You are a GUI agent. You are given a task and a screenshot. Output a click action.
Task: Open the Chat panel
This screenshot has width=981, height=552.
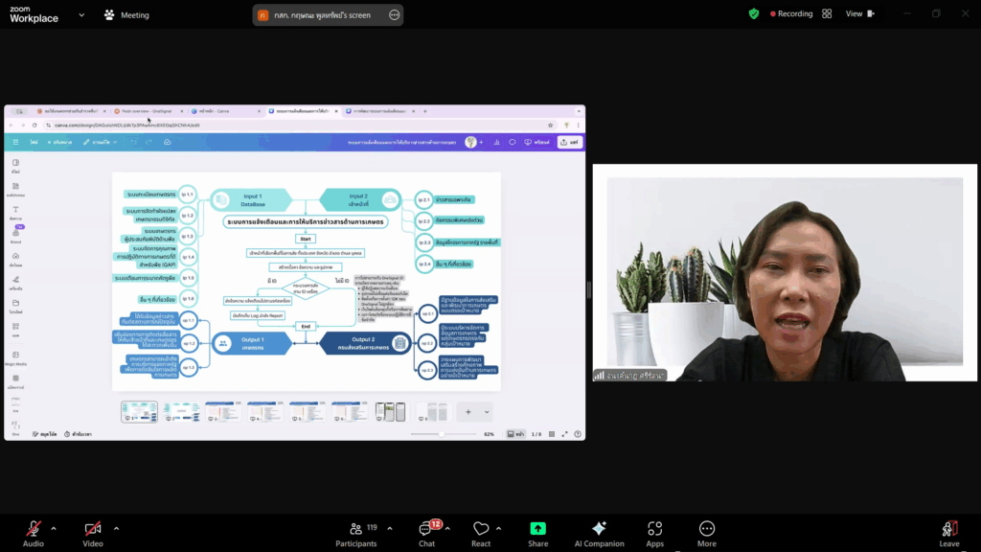pyautogui.click(x=426, y=529)
